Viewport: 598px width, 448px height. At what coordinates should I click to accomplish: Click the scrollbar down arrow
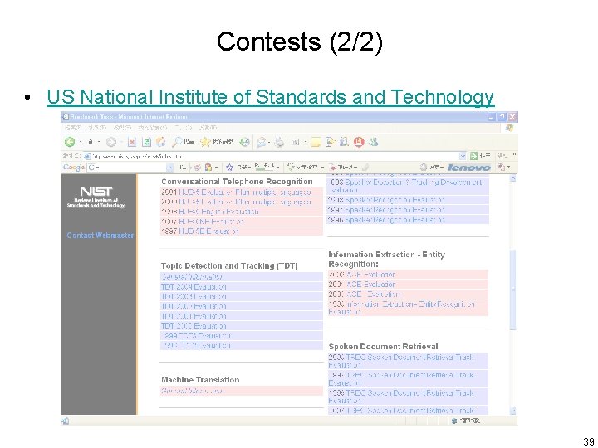(x=513, y=411)
